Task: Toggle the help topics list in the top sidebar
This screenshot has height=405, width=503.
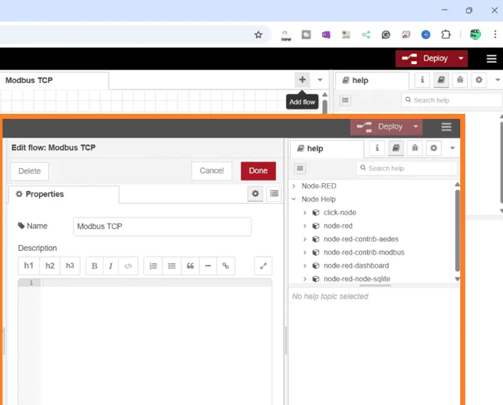Action: [345, 100]
